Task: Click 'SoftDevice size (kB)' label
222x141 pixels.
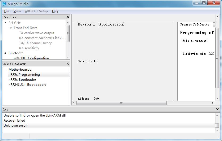Action: (x=198, y=54)
